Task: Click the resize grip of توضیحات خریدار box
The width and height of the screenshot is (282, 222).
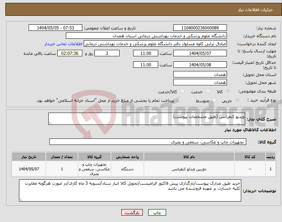Action: (x=21, y=199)
